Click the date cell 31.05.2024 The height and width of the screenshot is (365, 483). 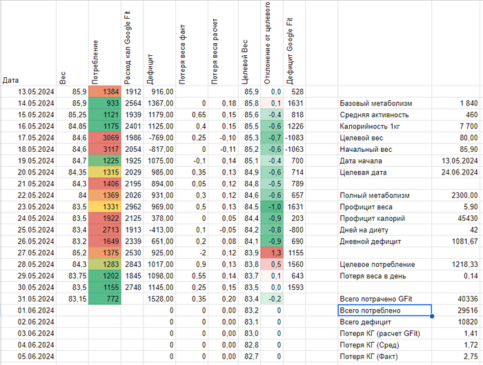(29, 299)
